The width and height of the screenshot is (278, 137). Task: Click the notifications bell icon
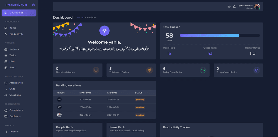click(234, 7)
